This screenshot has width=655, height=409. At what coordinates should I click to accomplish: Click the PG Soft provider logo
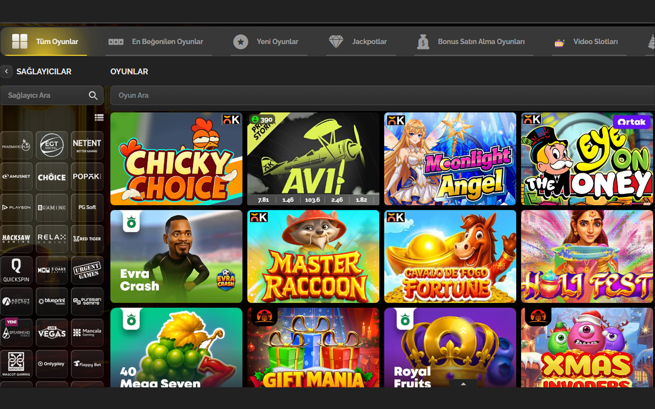(87, 207)
